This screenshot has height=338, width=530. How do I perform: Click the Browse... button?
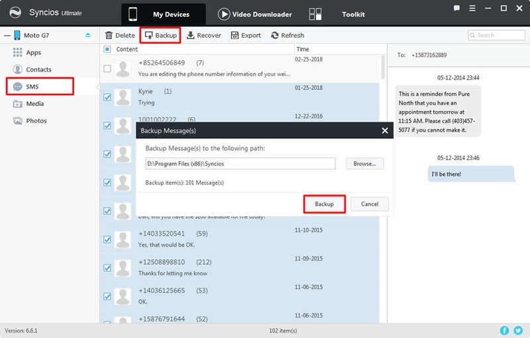[x=365, y=163]
